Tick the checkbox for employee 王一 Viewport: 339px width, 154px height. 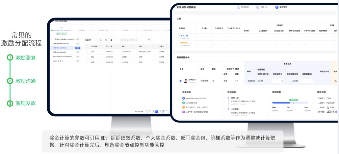[x=86, y=52]
